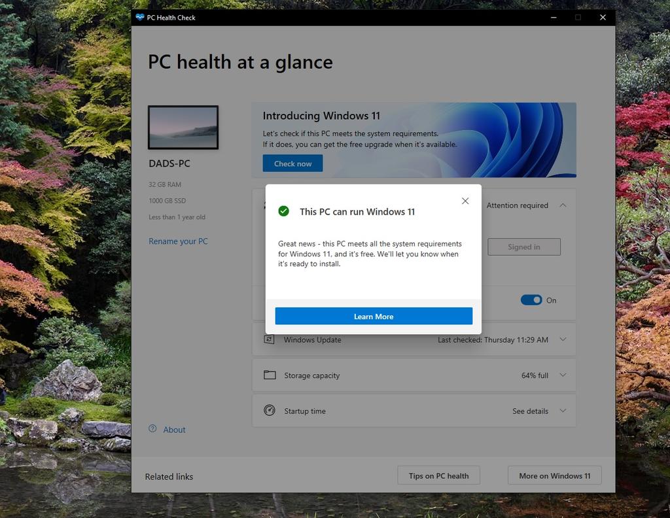This screenshot has height=518, width=670.
Task: Click the Attention required label
Action: (517, 205)
